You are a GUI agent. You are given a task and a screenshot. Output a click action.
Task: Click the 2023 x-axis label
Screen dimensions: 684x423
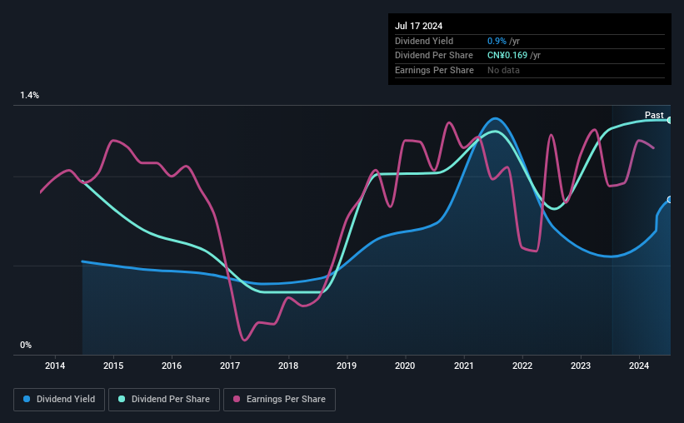click(x=581, y=366)
